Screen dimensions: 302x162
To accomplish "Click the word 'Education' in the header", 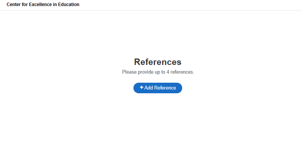I will click(x=69, y=5).
